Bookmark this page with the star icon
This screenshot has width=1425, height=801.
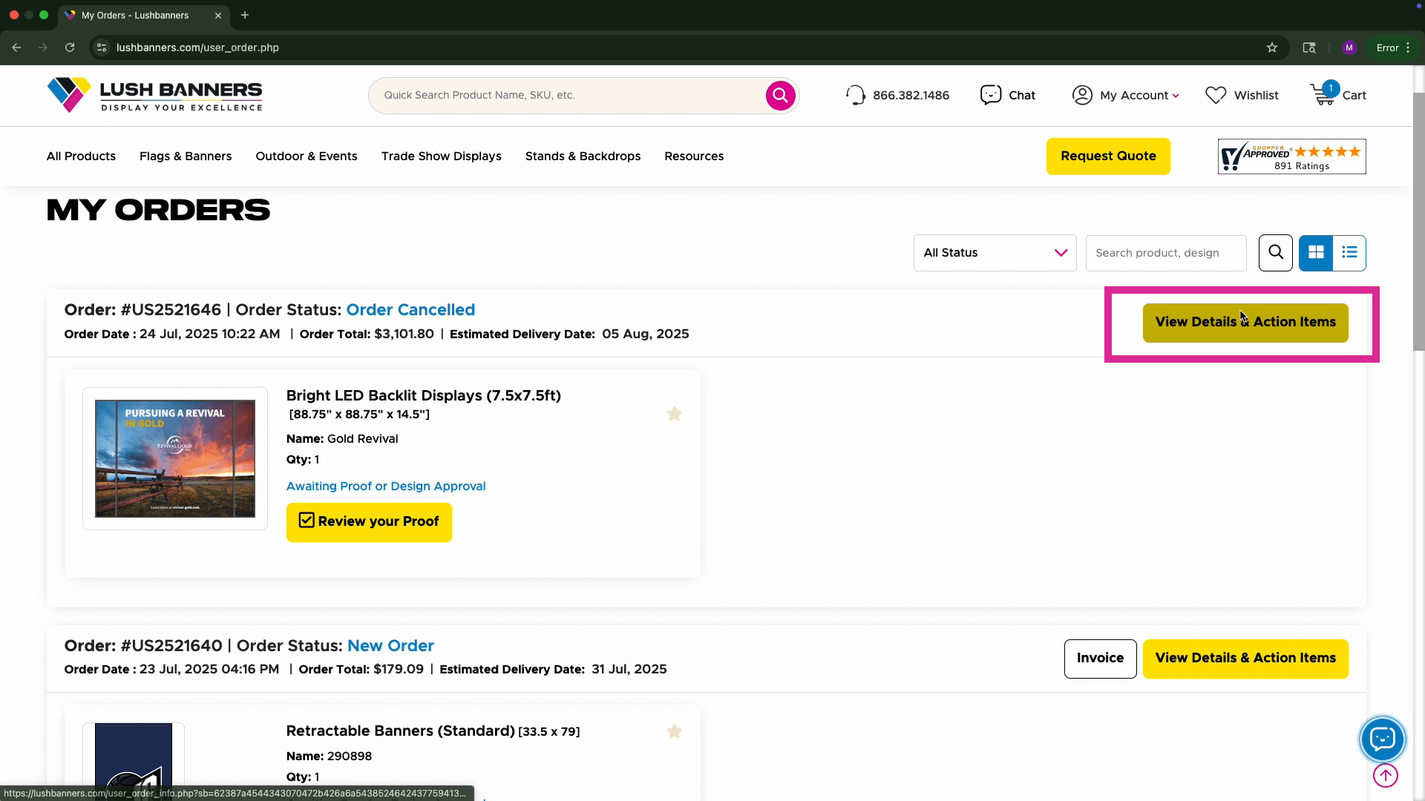pyautogui.click(x=1272, y=47)
